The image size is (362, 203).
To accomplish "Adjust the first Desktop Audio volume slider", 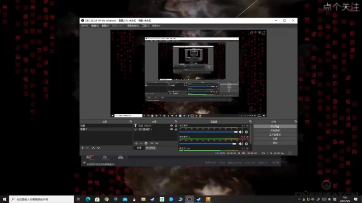I will (x=208, y=132).
